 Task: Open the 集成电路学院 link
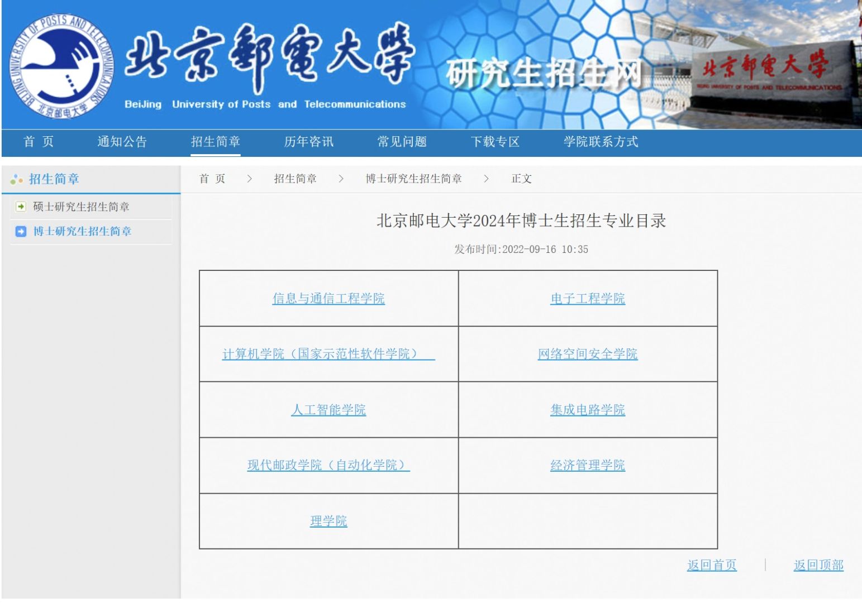coord(588,410)
